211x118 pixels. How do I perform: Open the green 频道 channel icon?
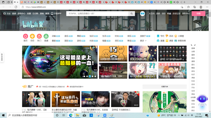(x=46, y=36)
